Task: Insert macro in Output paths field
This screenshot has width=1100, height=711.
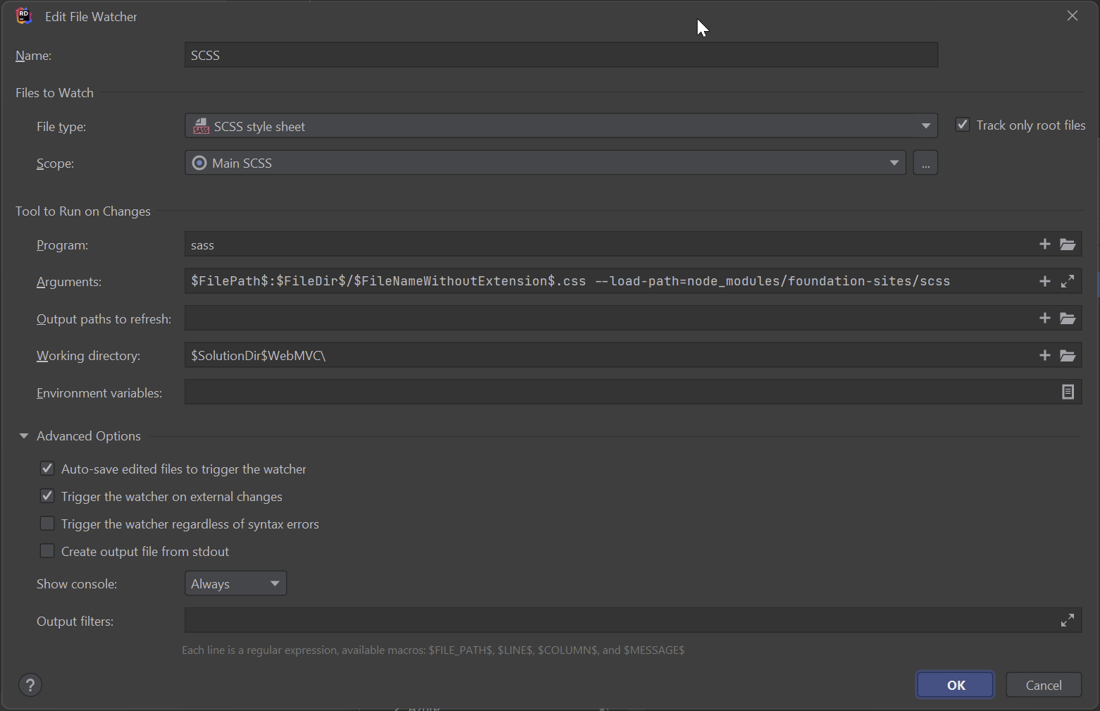Action: [x=1044, y=318]
